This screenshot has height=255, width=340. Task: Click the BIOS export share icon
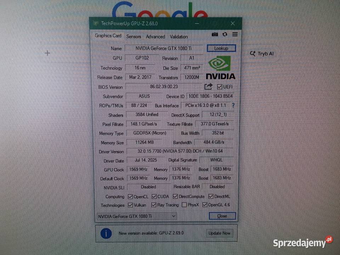208,87
